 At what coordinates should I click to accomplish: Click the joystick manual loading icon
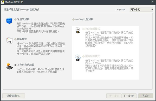pyautogui.click(x=10, y=66)
